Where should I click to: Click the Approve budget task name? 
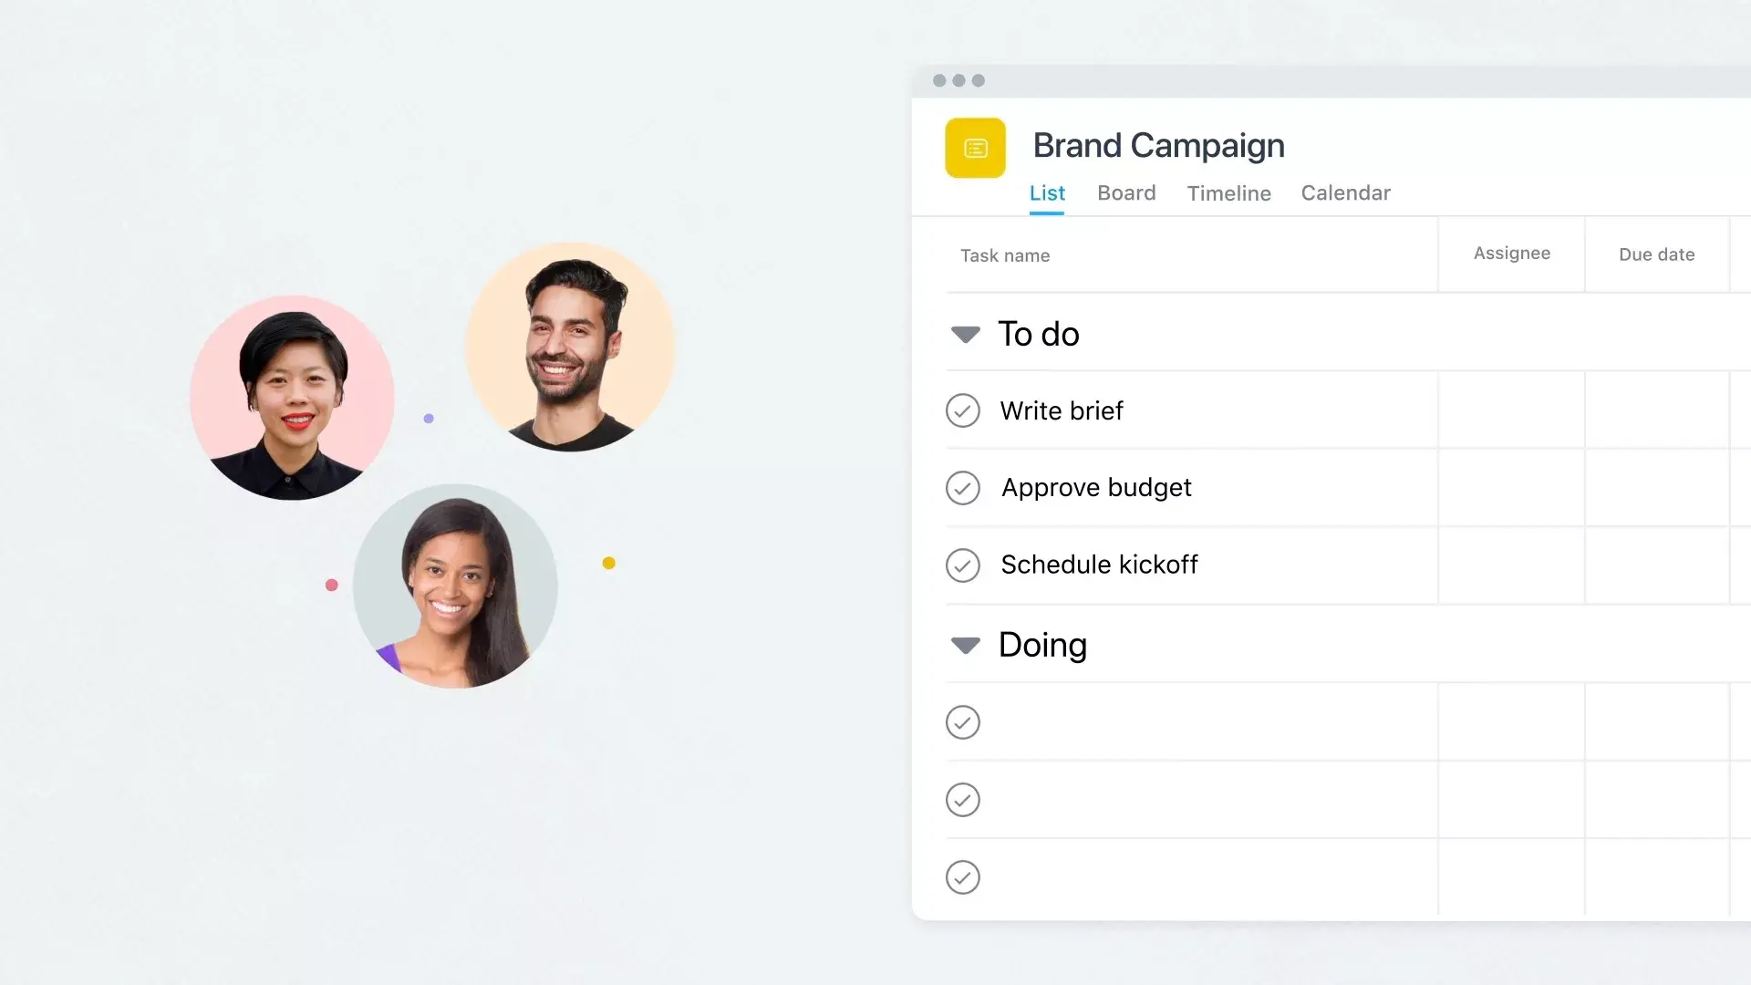1095,487
